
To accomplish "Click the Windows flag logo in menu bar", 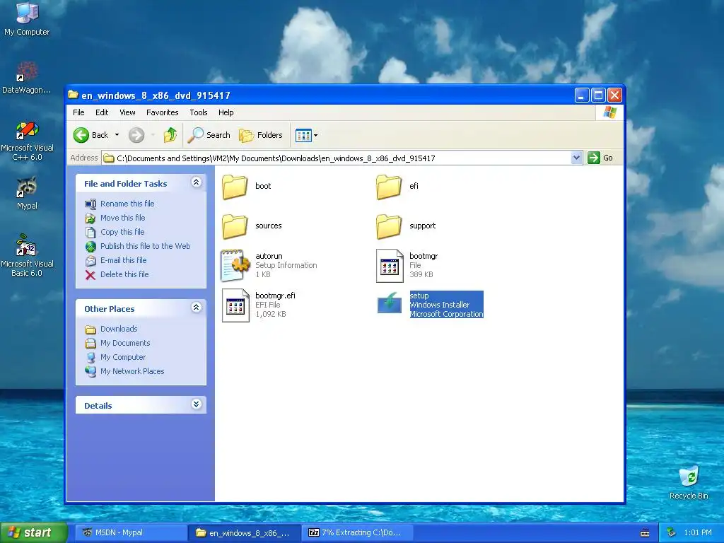I will [x=609, y=112].
